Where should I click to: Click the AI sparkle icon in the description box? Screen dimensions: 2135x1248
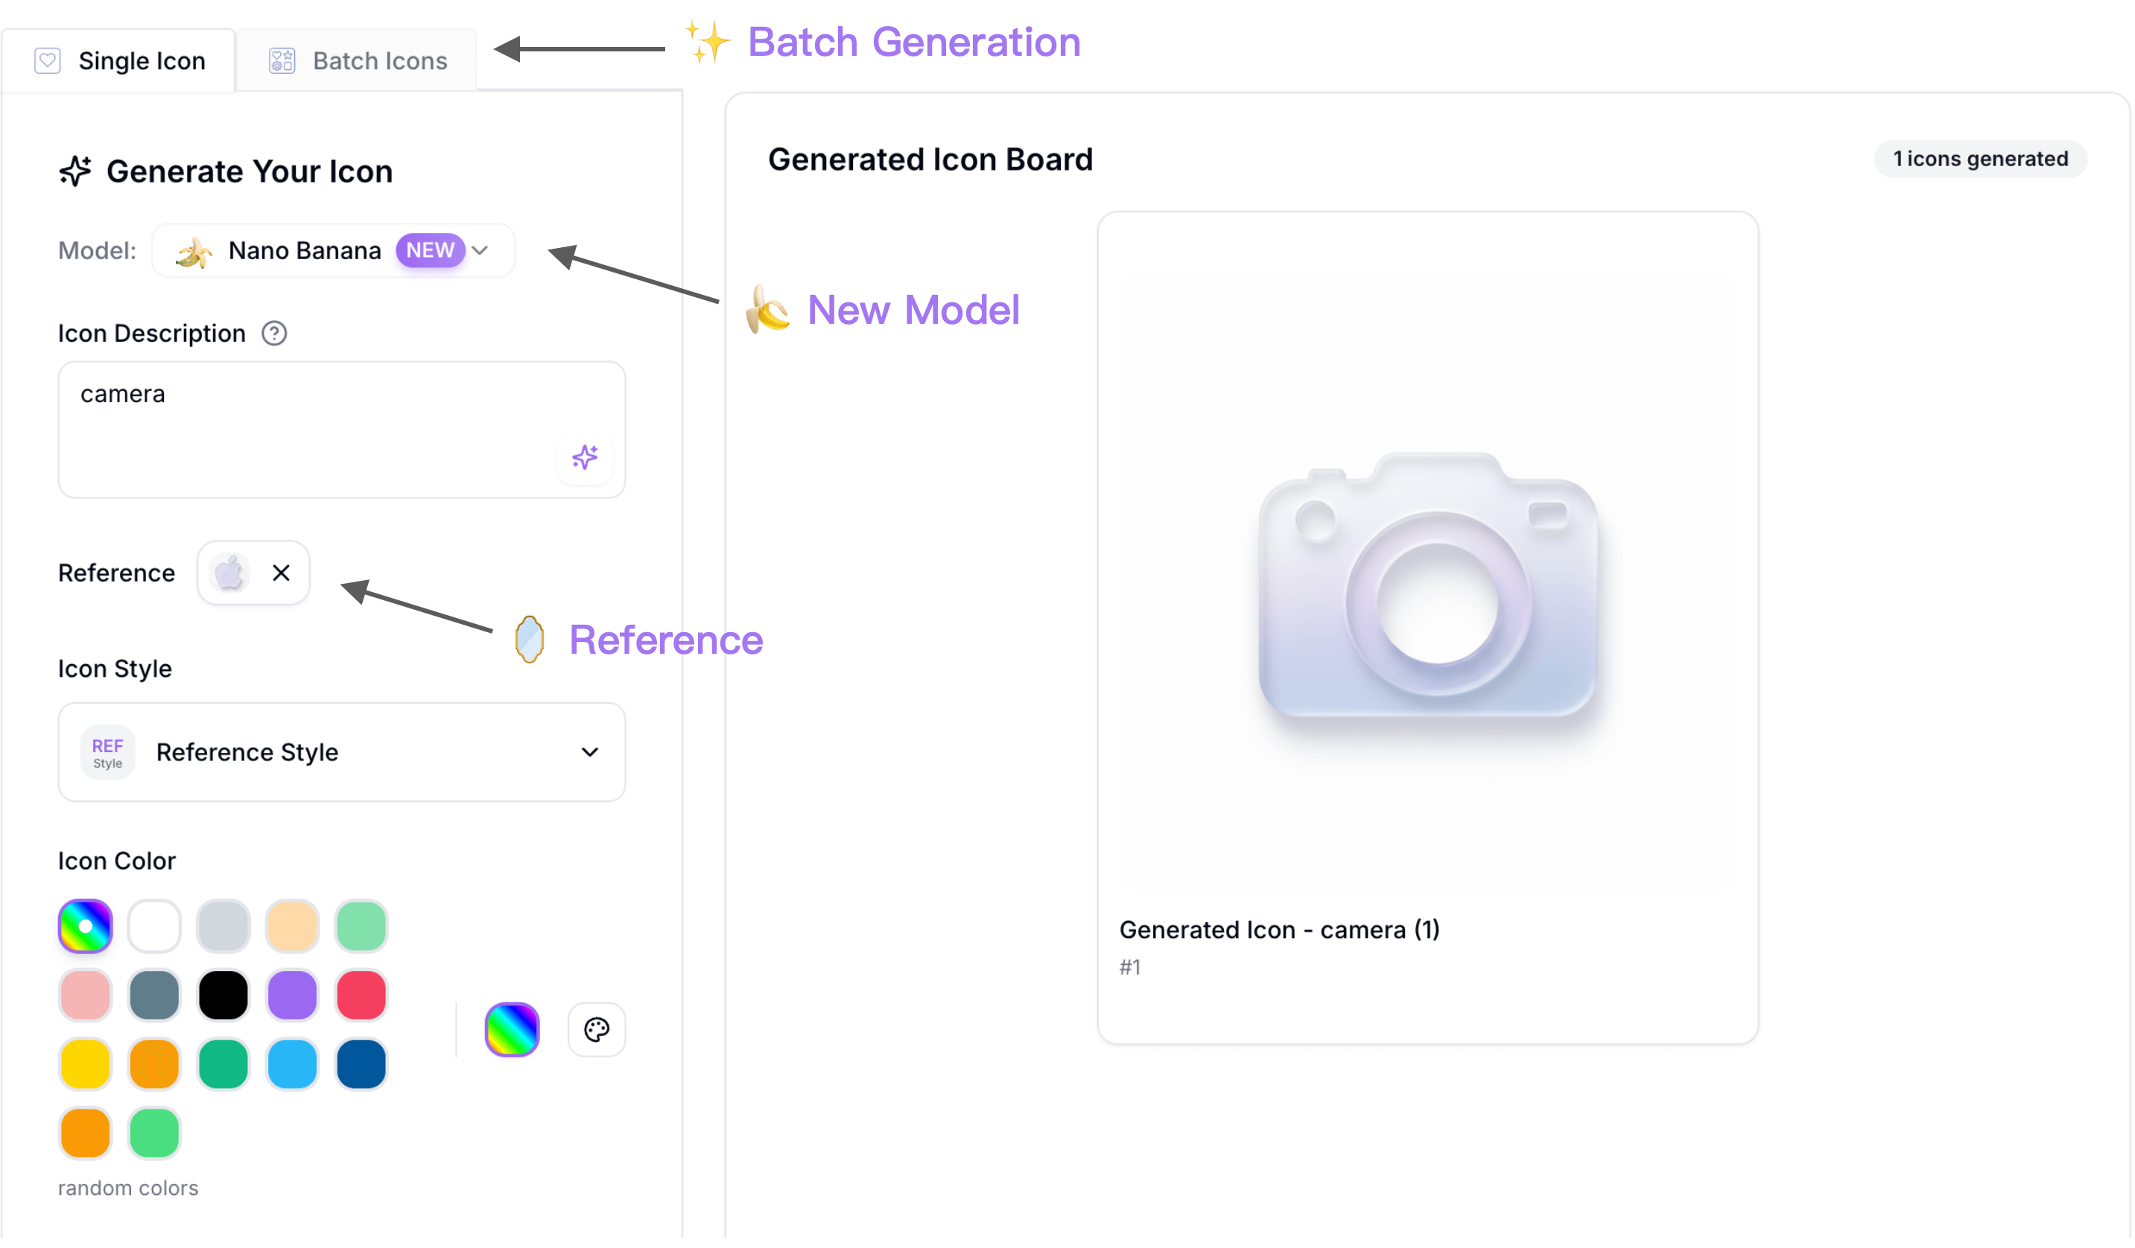point(586,457)
